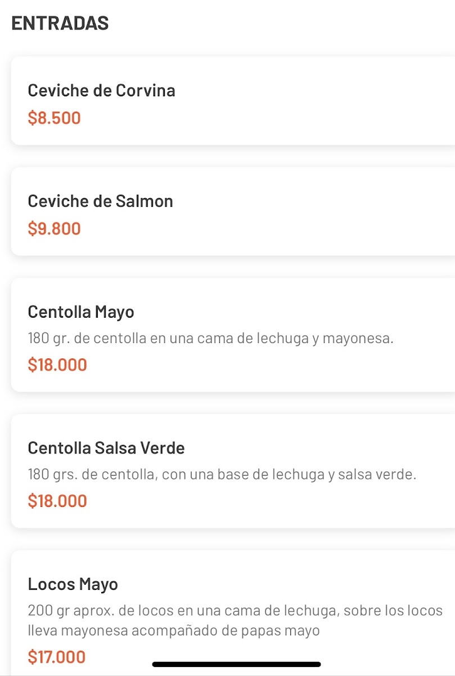Open the Ceviche de Corvina item
The width and height of the screenshot is (455, 676).
pos(233,101)
